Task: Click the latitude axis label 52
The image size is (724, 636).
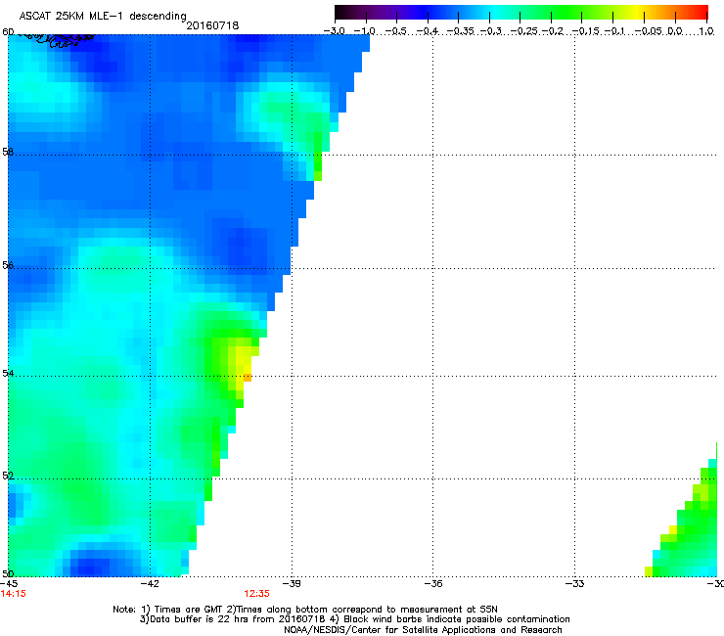Action: pyautogui.click(x=8, y=476)
